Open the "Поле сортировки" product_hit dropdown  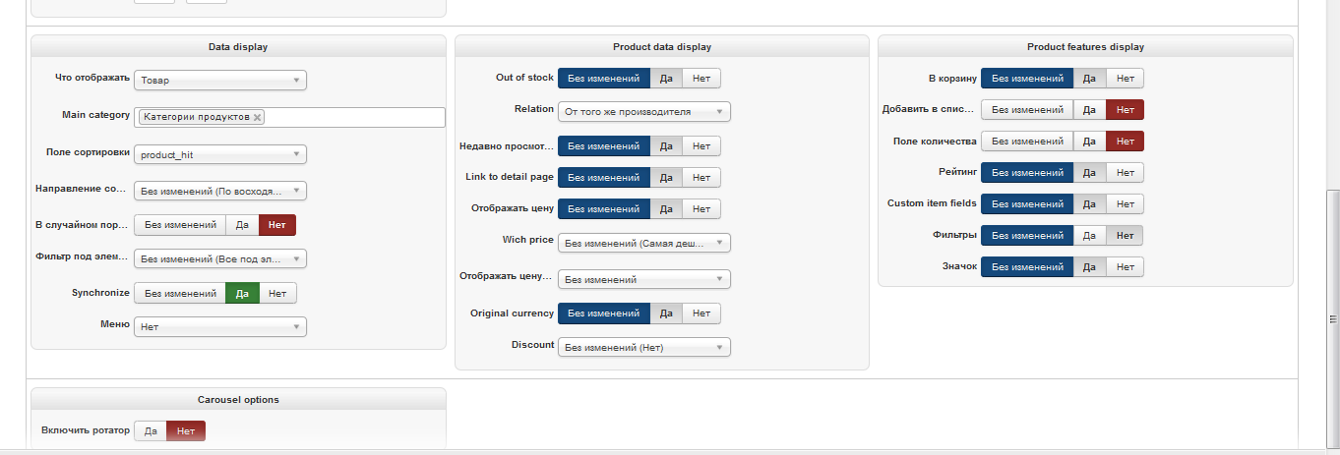coord(219,155)
